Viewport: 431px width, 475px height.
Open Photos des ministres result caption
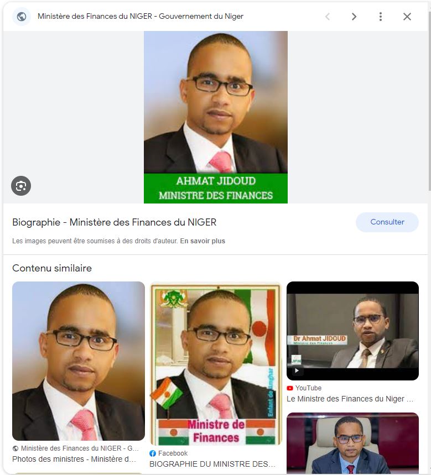point(74,460)
